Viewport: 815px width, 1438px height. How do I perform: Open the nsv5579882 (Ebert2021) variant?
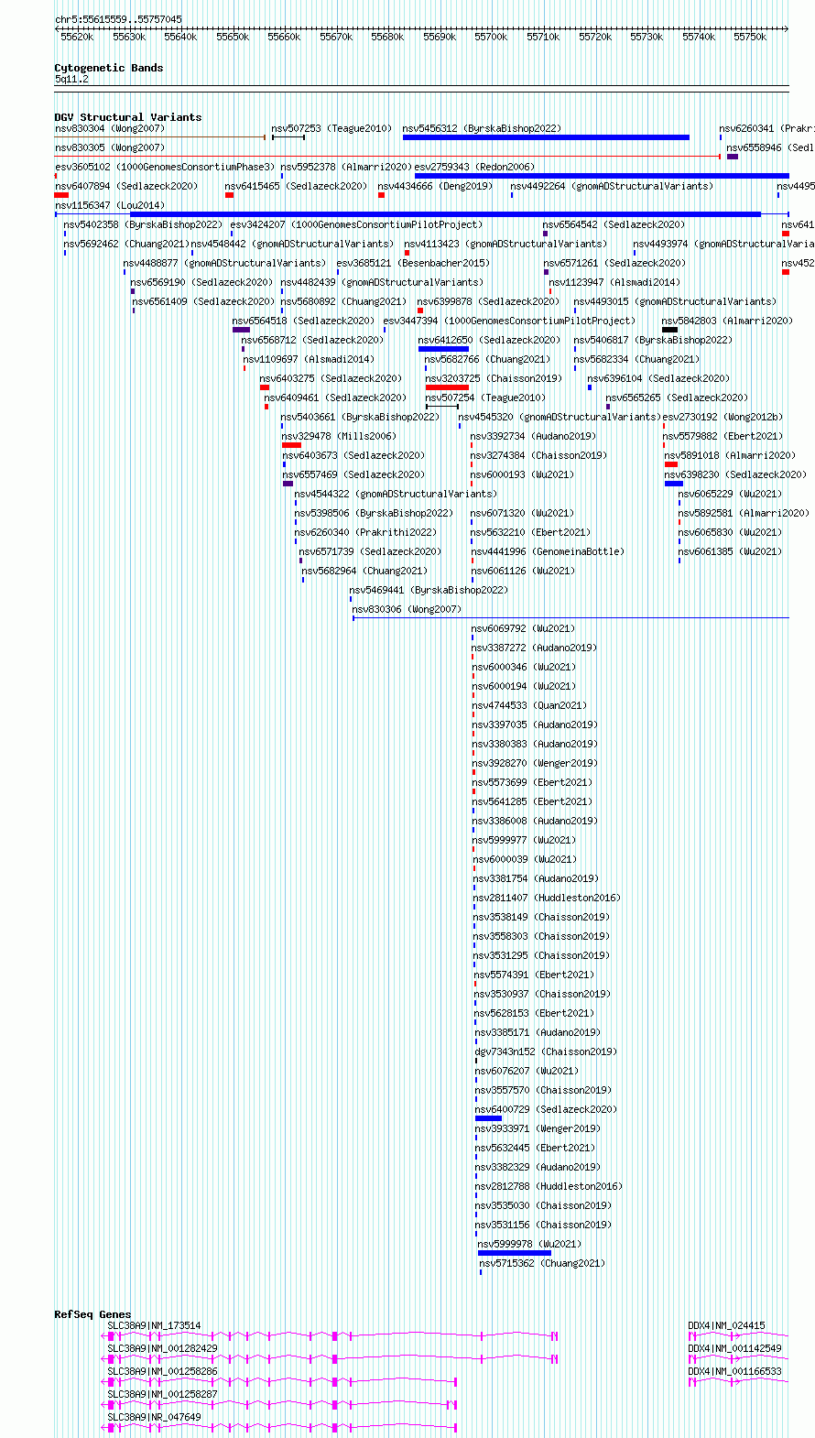pyautogui.click(x=723, y=436)
